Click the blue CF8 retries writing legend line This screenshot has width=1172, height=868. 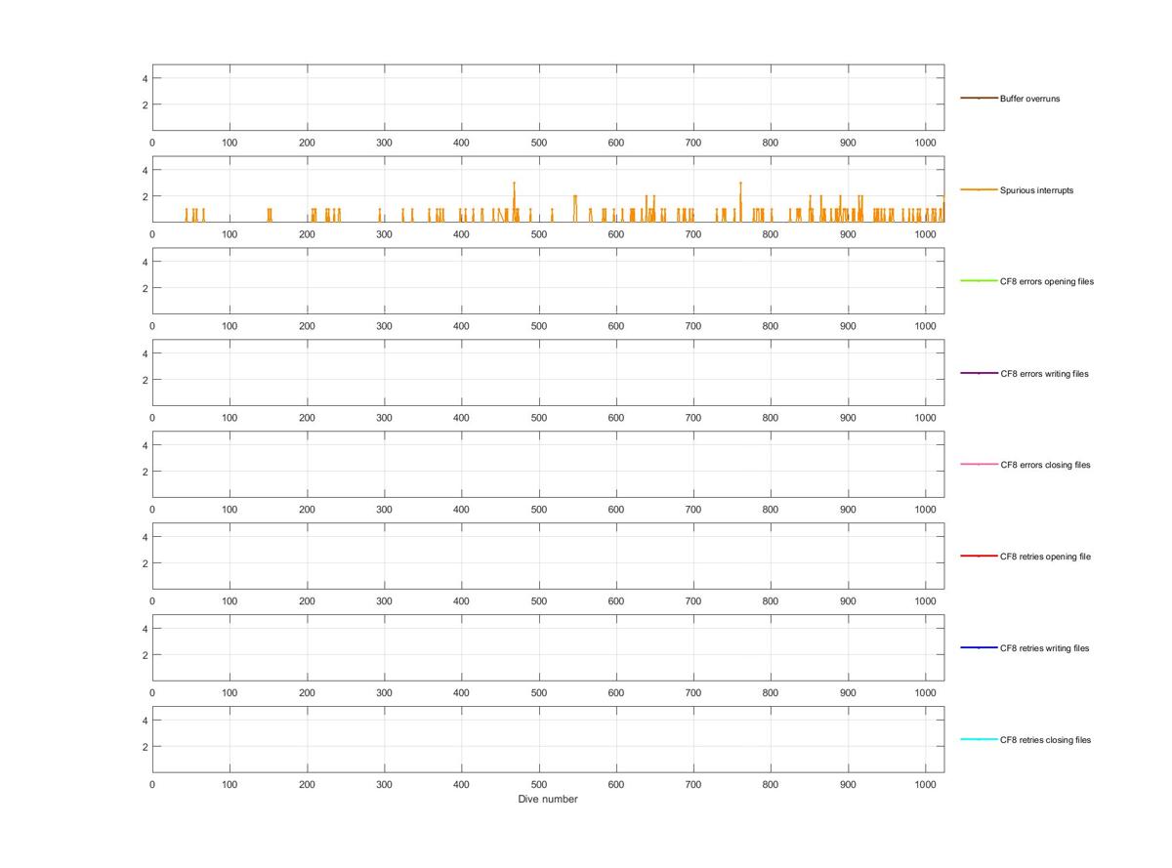pos(979,647)
